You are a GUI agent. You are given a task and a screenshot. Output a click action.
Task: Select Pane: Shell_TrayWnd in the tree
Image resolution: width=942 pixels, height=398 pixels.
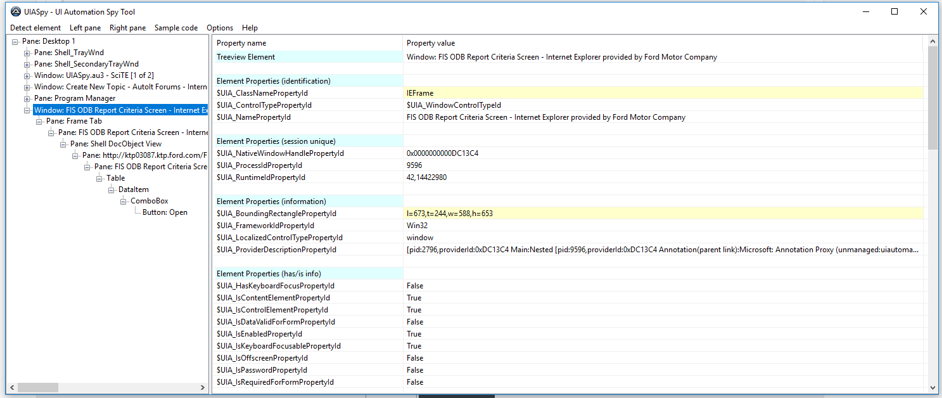[x=68, y=53]
